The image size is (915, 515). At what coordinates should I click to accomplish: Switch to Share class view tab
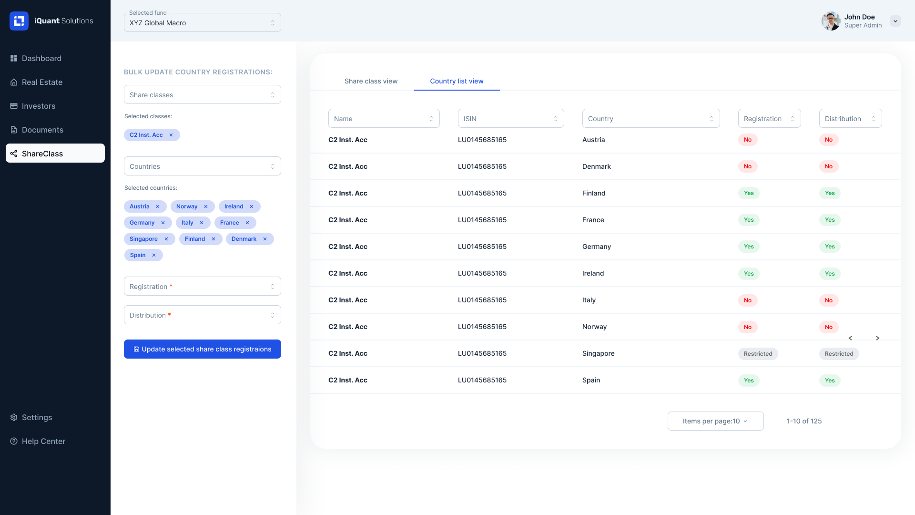tap(371, 81)
